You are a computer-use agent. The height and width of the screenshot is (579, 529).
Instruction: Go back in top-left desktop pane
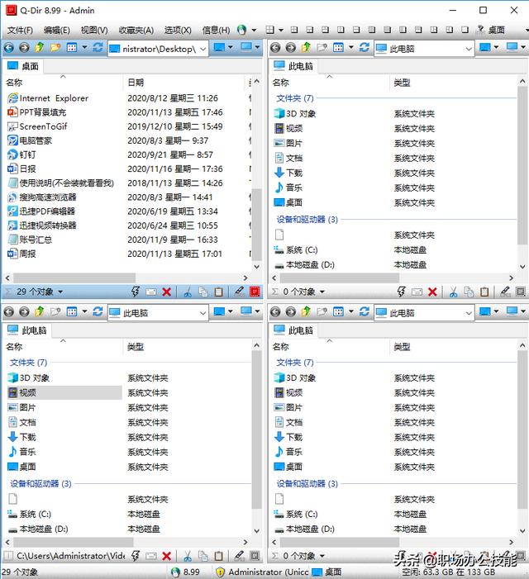[9, 48]
